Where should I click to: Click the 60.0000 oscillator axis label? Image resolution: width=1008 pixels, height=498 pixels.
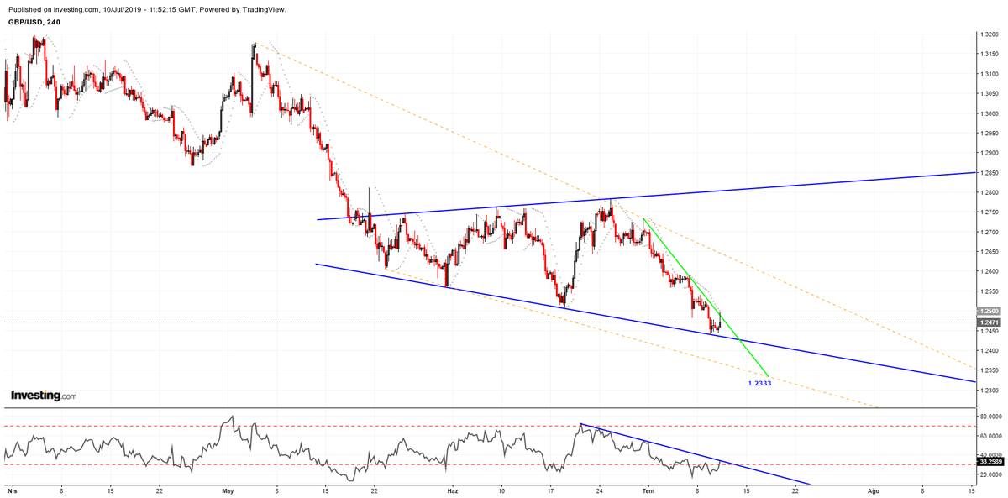point(991,436)
